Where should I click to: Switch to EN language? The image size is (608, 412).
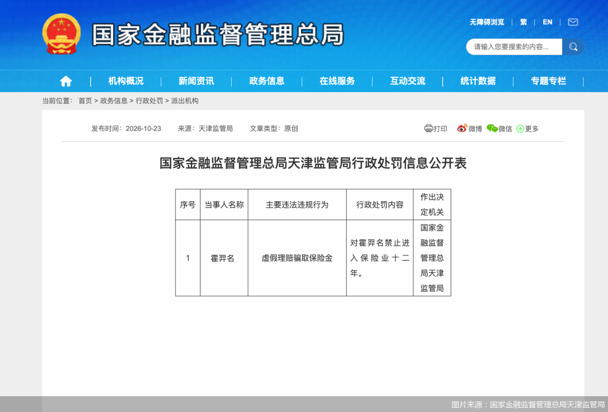click(x=548, y=22)
